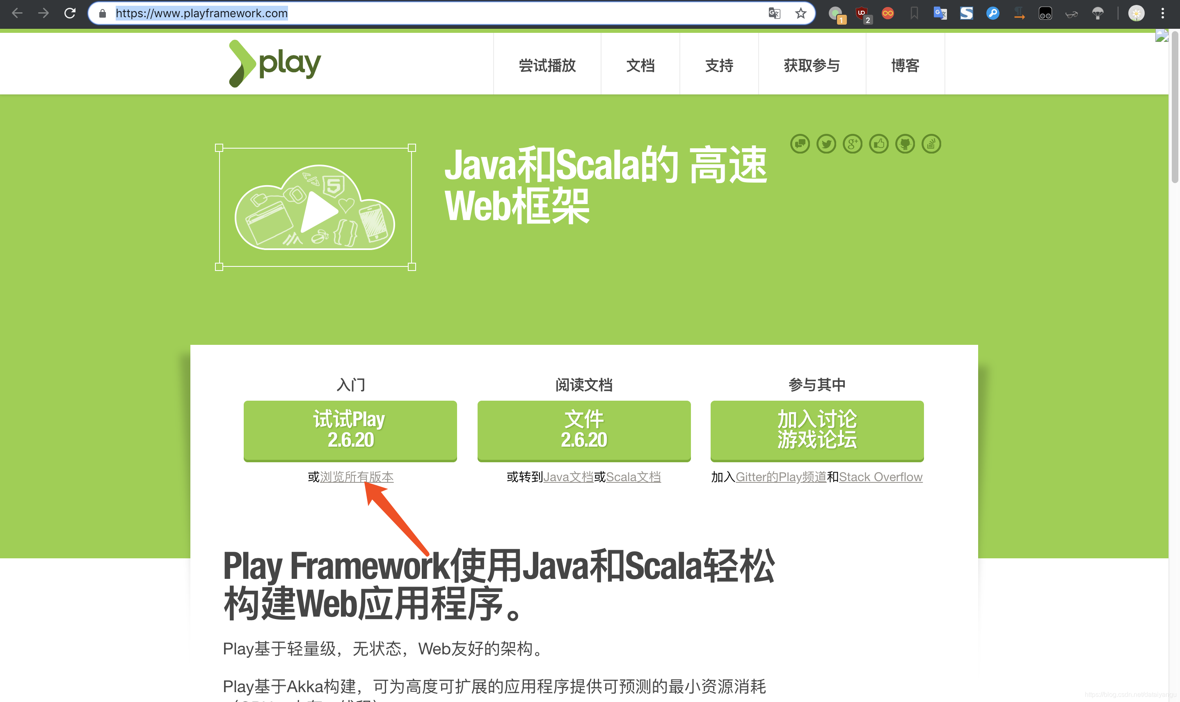
Task: Click the red infinity extension icon
Action: pyautogui.click(x=888, y=13)
